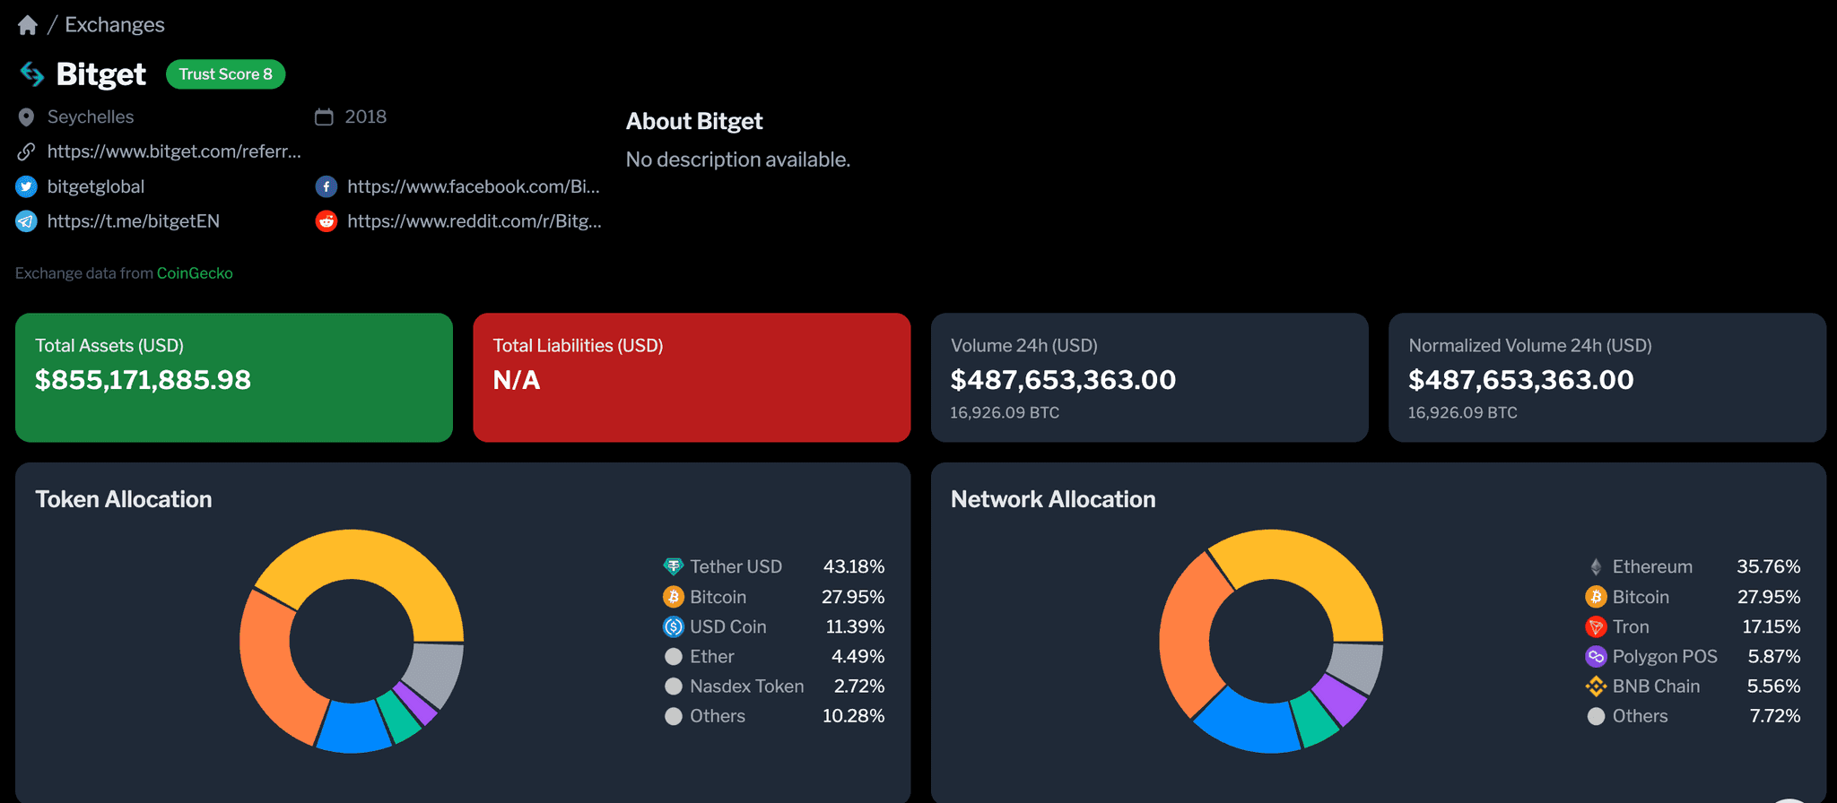This screenshot has height=803, width=1837.
Task: Click the Volume 24h (USD) card
Action: (1150, 377)
